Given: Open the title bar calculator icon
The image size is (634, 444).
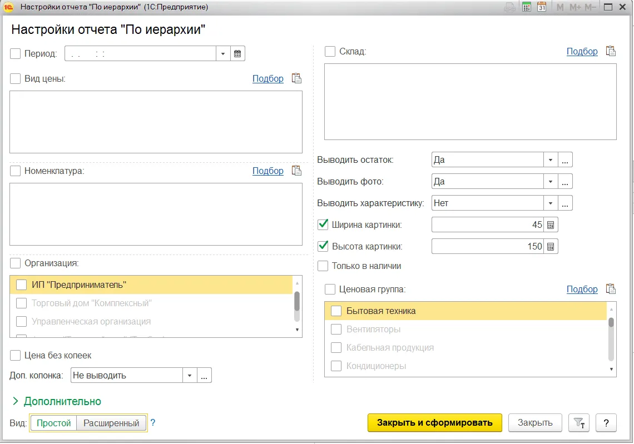Looking at the screenshot, I should [527, 7].
